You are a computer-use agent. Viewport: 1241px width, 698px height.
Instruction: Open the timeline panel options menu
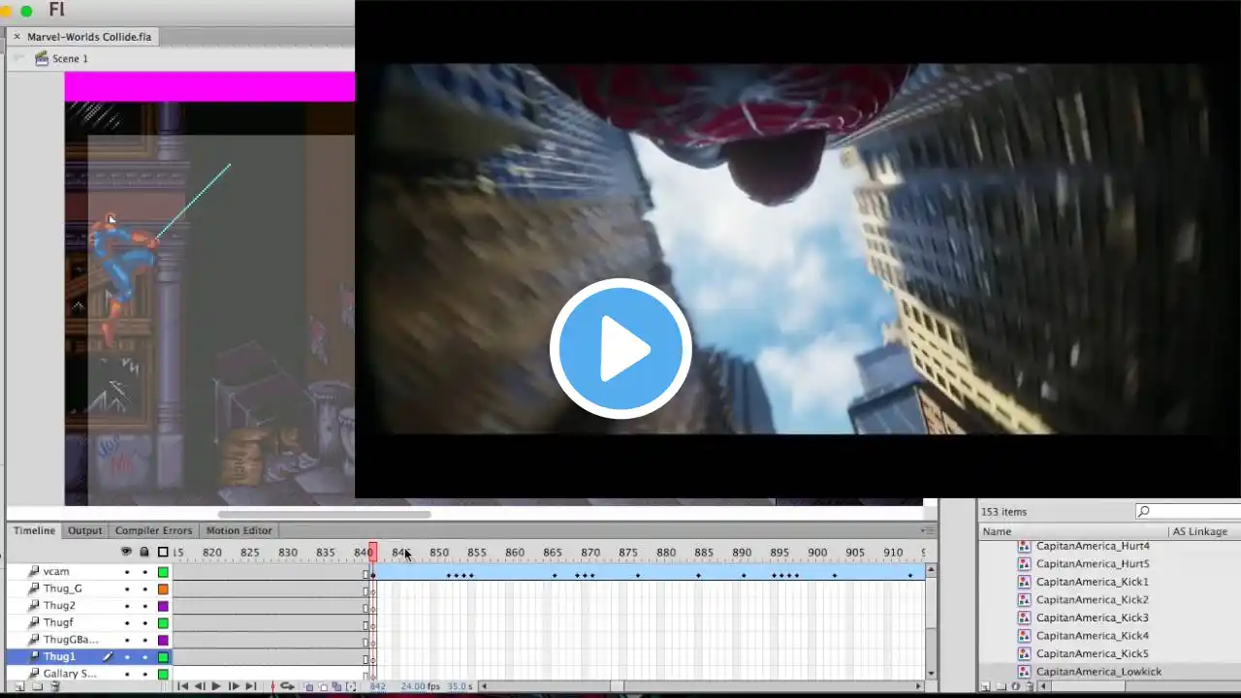929,530
